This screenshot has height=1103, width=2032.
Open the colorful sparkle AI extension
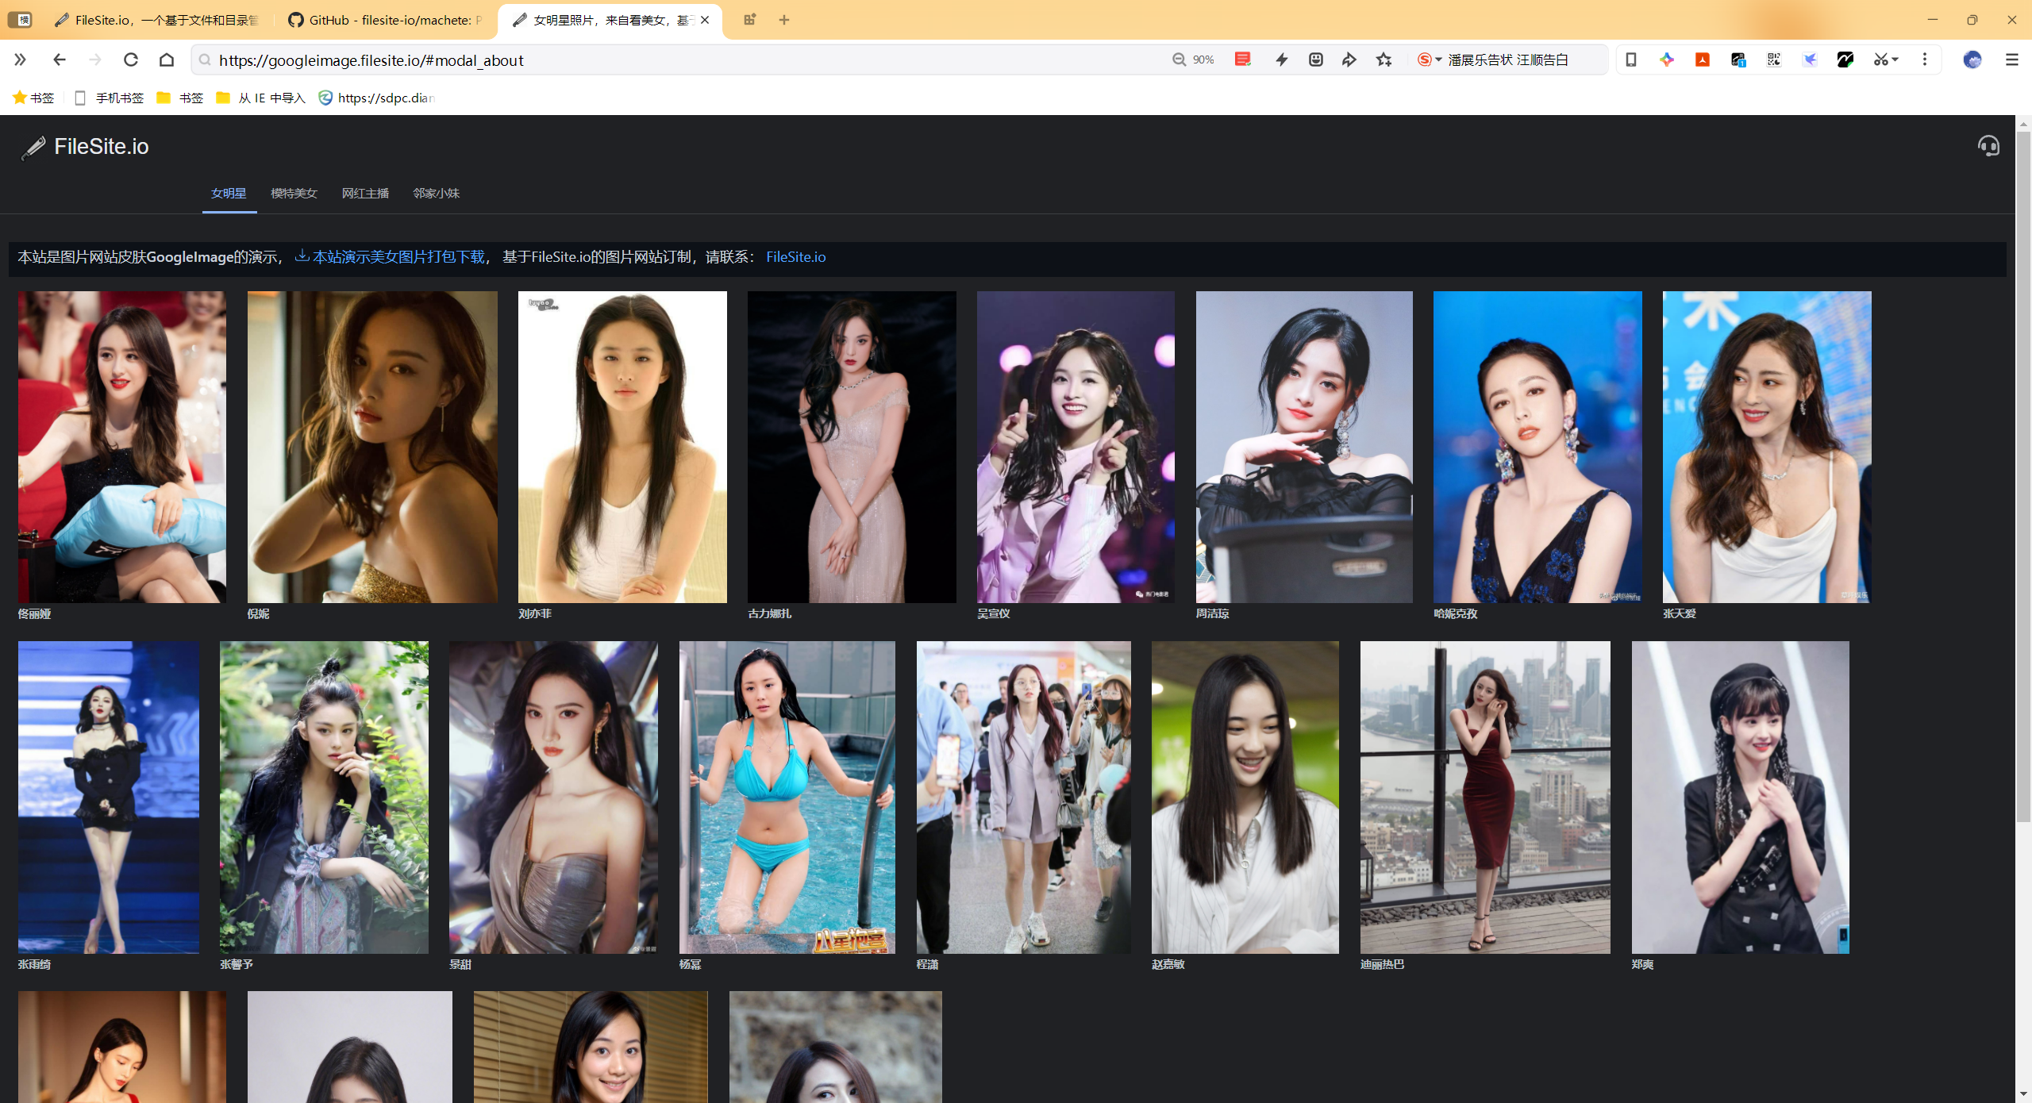click(1666, 60)
